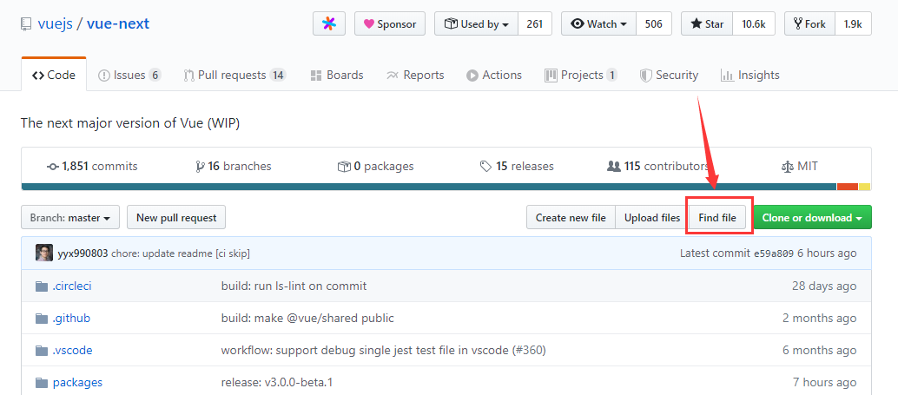Open the Insights tab
Viewport: 898px width, 395px height.
click(x=750, y=75)
